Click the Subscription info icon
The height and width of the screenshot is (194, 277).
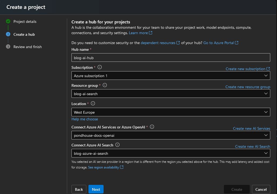coord(100,67)
